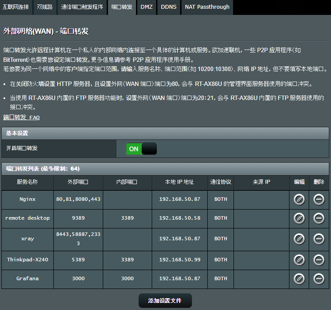Viewport: 331px width, 310px height.
Task: Click the Grafana local IP address cell
Action: click(180, 278)
